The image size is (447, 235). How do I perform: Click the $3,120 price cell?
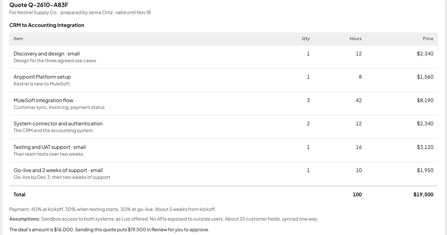[425, 147]
